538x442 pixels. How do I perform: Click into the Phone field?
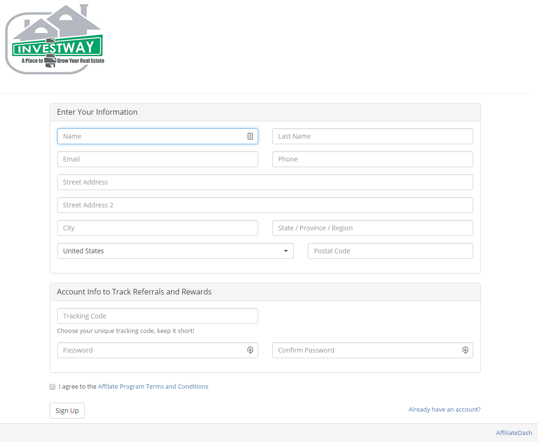coord(373,159)
